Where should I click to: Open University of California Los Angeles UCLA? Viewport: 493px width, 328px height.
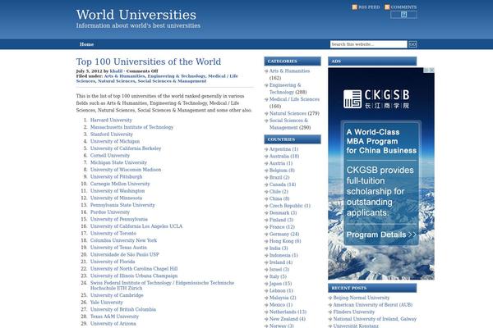coord(136,226)
